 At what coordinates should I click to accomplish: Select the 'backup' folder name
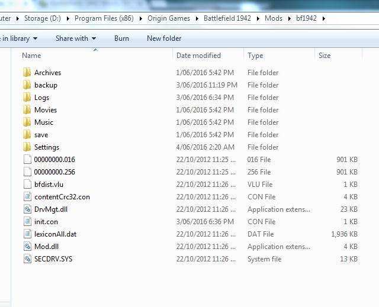click(x=46, y=85)
